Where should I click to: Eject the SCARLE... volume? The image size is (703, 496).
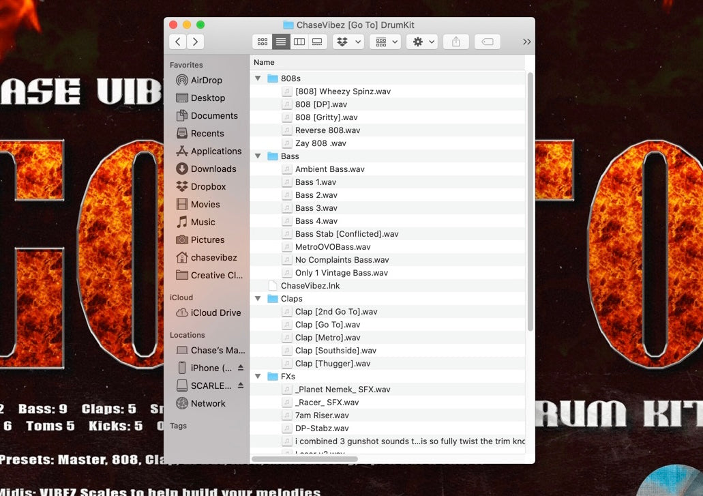click(x=241, y=385)
